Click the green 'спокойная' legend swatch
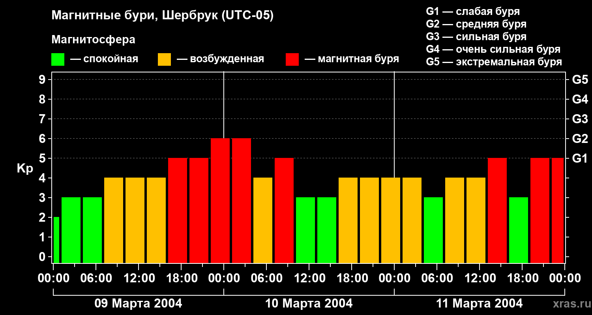This screenshot has width=592, height=315. 58,59
